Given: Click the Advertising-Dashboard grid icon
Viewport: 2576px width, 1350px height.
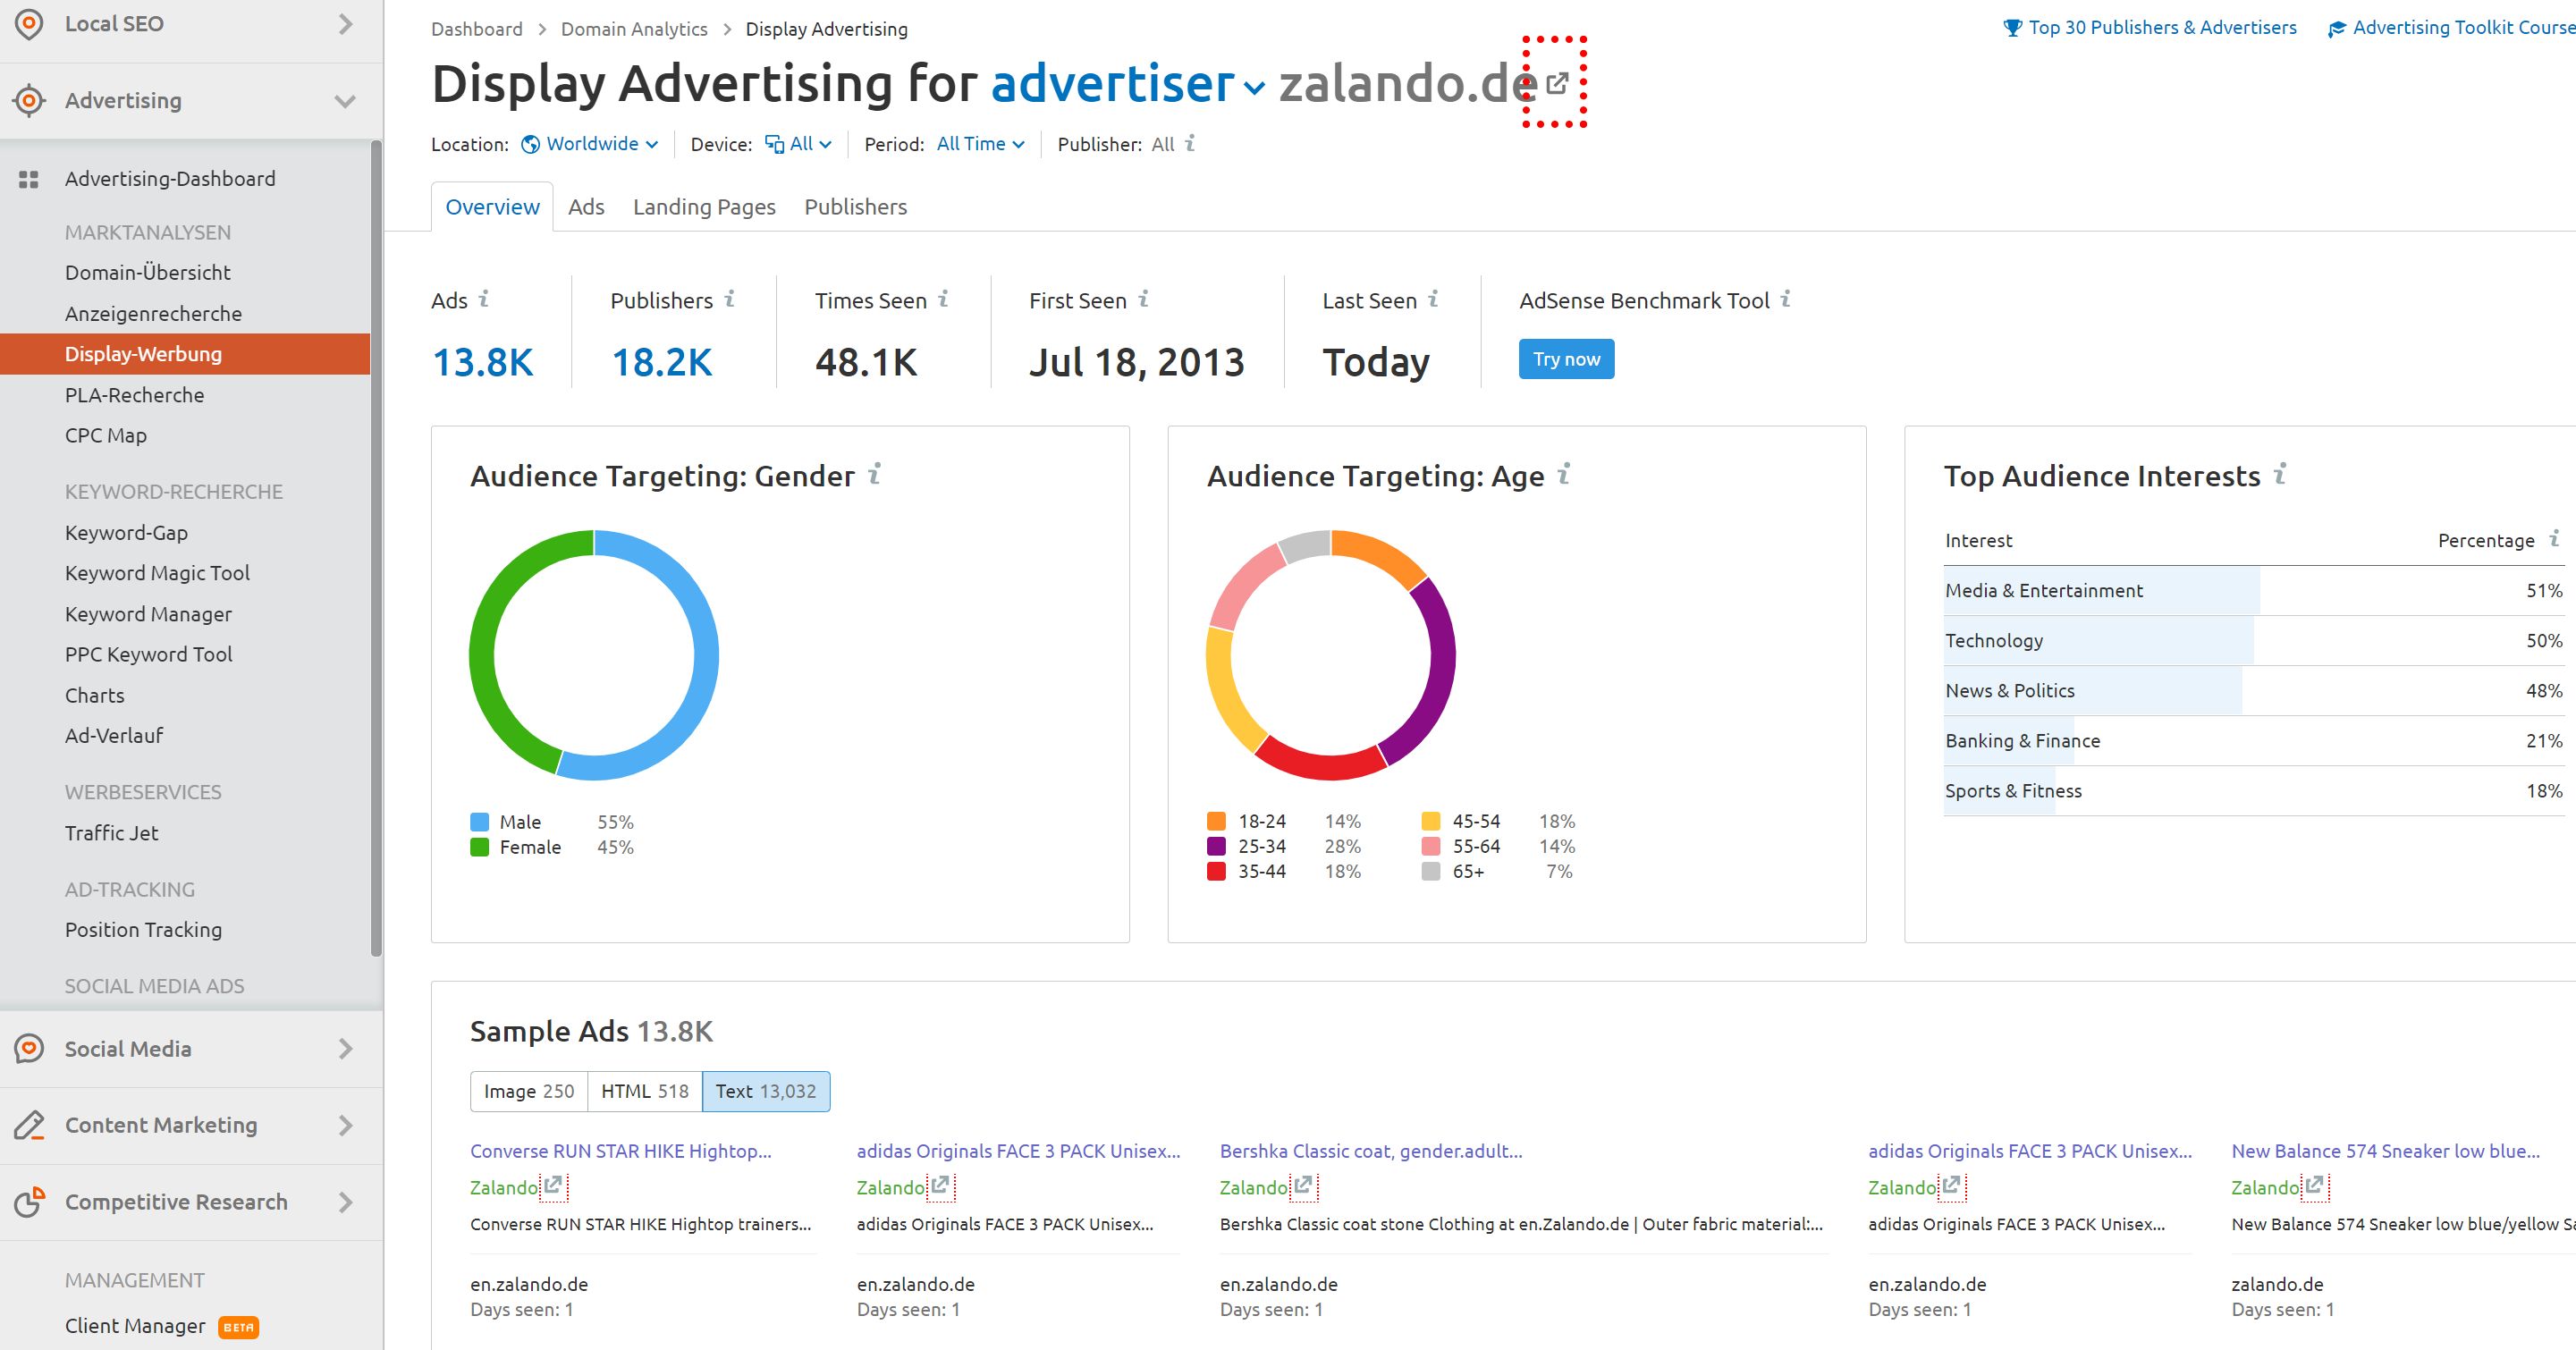Looking at the screenshot, I should 29,179.
